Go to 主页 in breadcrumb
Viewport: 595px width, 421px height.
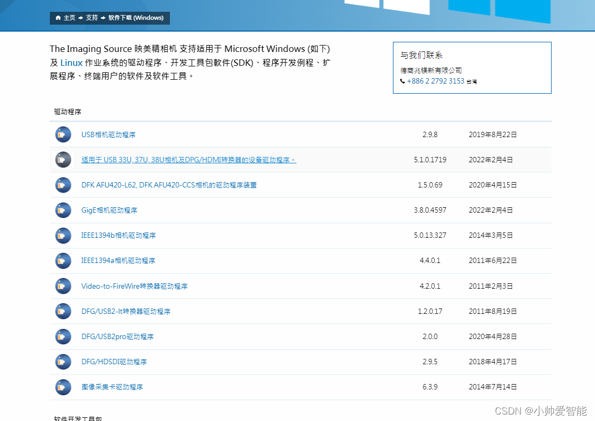(70, 18)
